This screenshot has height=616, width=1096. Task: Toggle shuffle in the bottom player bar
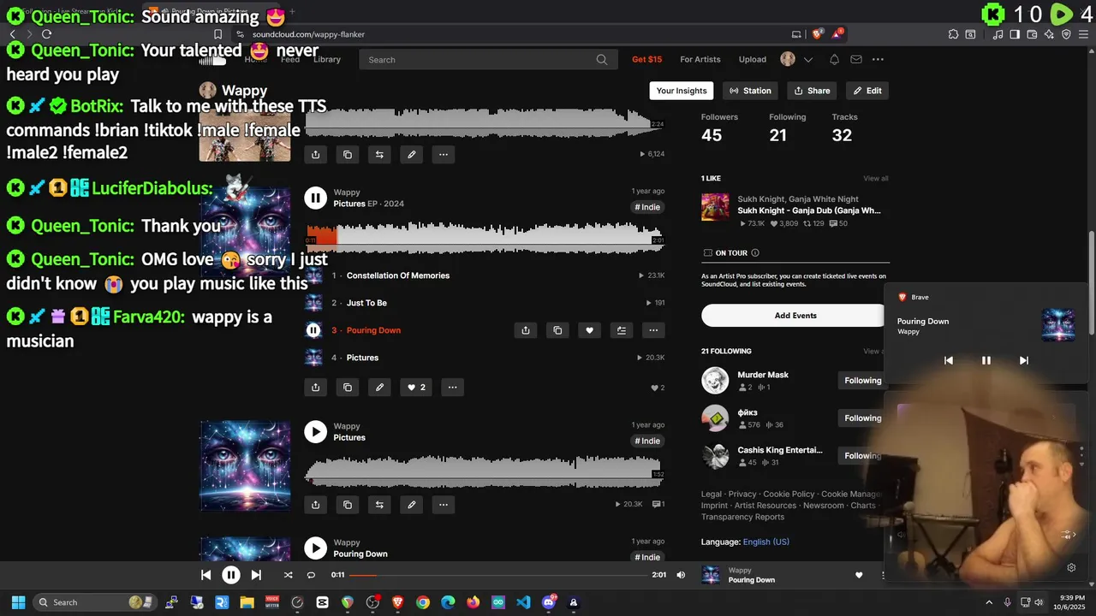point(288,575)
